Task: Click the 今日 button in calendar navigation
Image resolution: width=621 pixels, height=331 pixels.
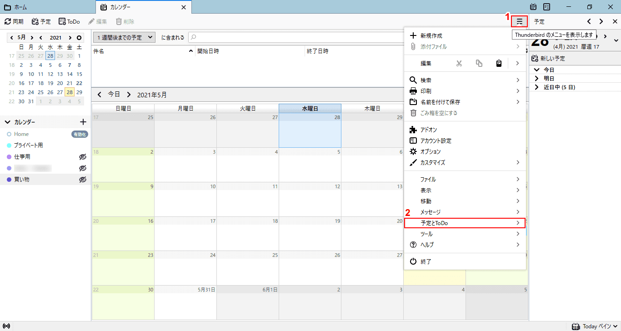Action: [114, 95]
